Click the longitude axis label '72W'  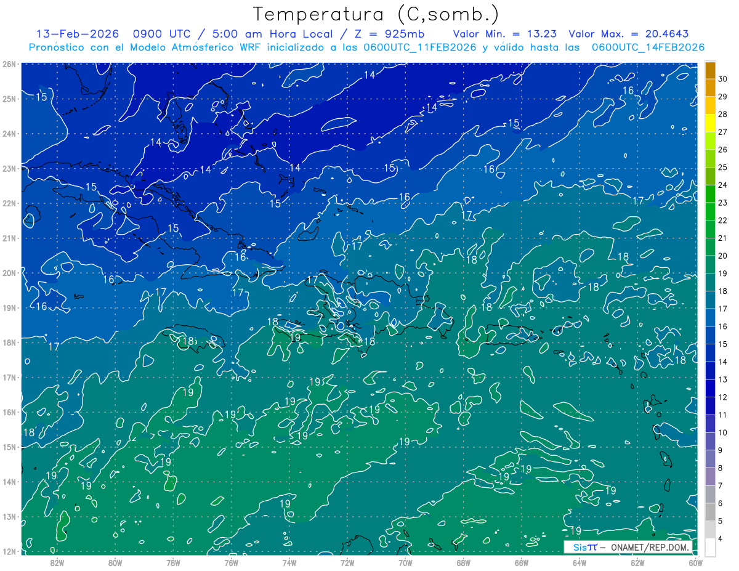(347, 562)
